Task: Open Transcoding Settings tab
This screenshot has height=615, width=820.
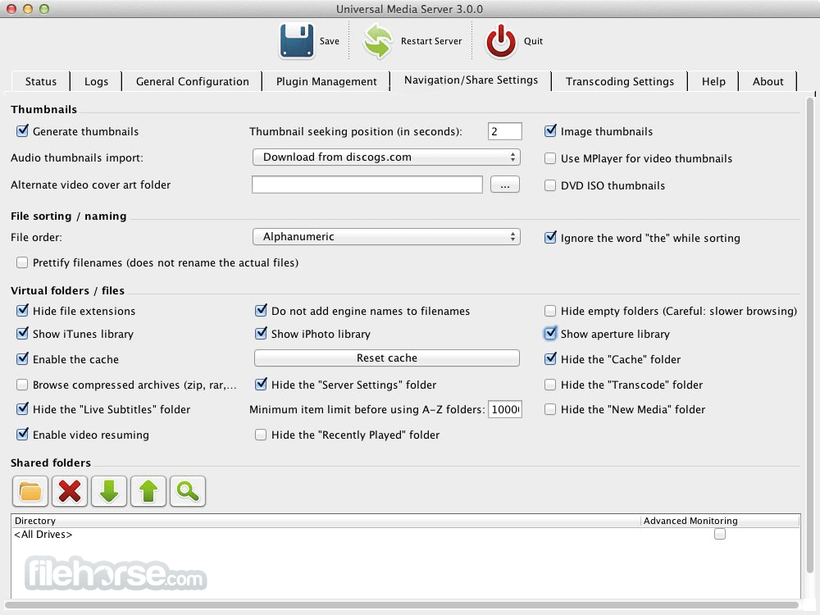Action: pos(620,81)
